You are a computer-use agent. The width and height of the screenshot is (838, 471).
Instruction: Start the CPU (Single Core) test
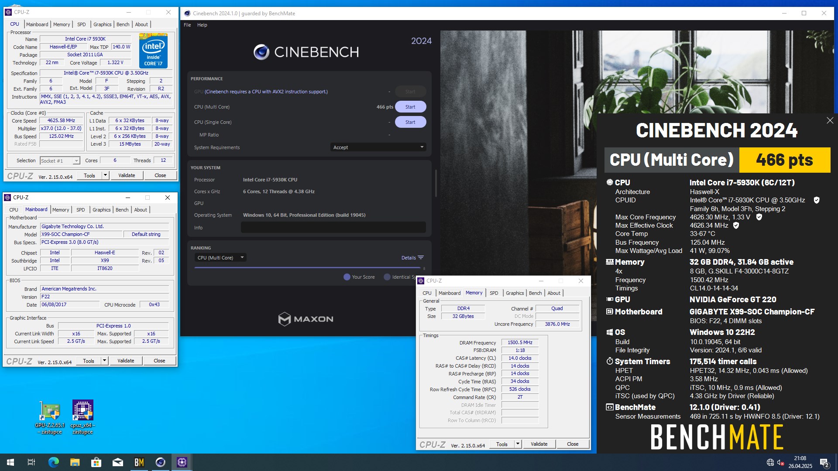[410, 122]
